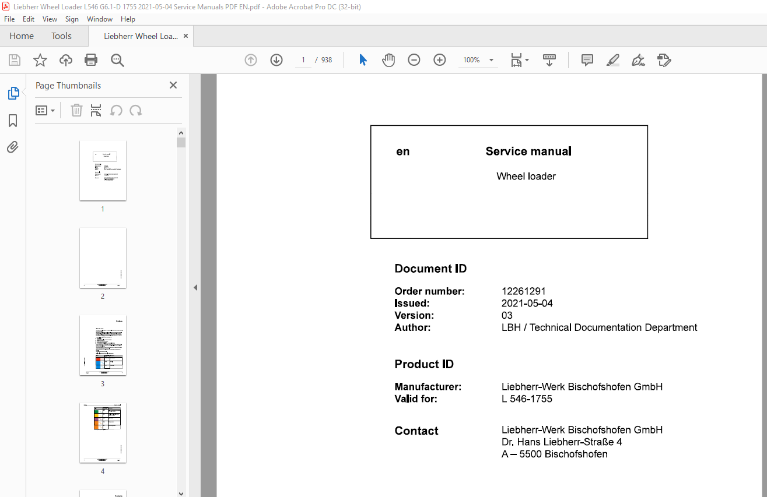
Task: Click the Wheel loader subtitle
Action: 526,177
